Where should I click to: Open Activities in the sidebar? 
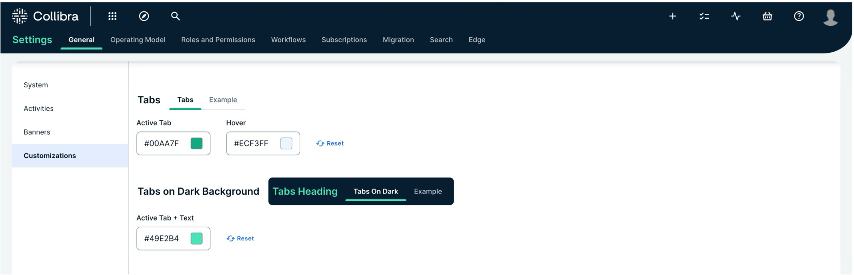[x=70, y=109]
